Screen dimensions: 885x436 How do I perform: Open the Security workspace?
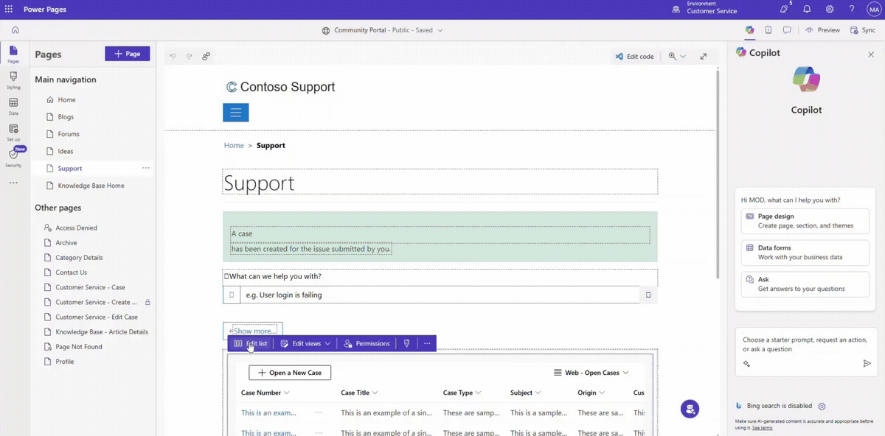click(13, 158)
